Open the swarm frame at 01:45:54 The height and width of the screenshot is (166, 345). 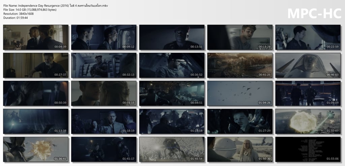[172, 149]
